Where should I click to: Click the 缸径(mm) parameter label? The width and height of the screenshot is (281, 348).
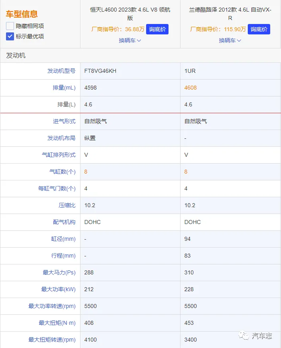point(63,239)
